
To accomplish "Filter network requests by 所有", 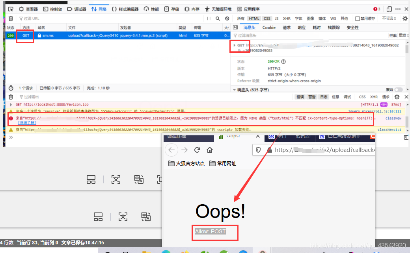I will pyautogui.click(x=241, y=18).
